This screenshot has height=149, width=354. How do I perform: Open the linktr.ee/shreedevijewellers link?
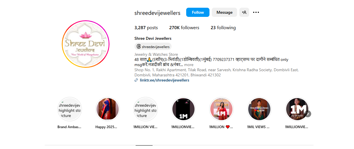[164, 80]
